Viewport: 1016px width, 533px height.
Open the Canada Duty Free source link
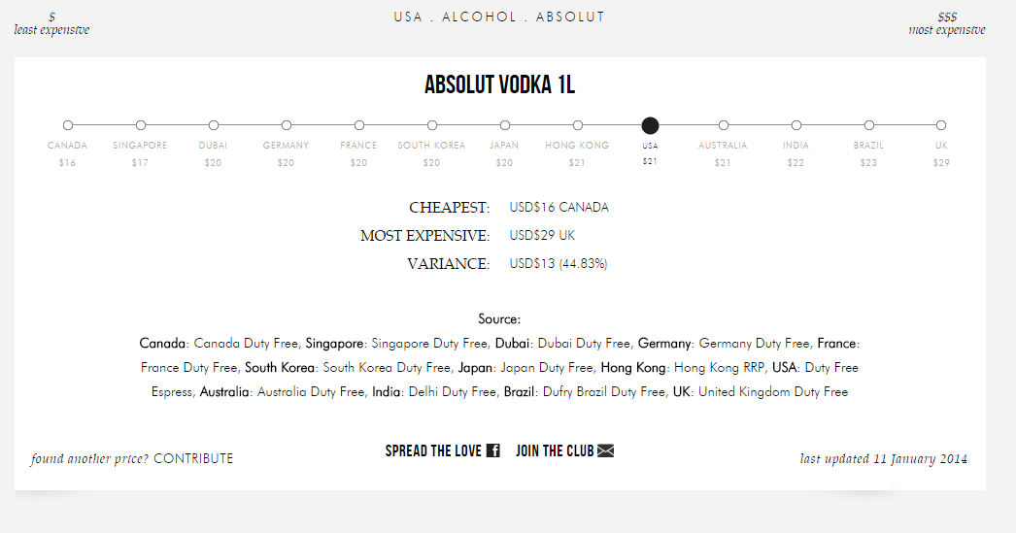coord(246,343)
